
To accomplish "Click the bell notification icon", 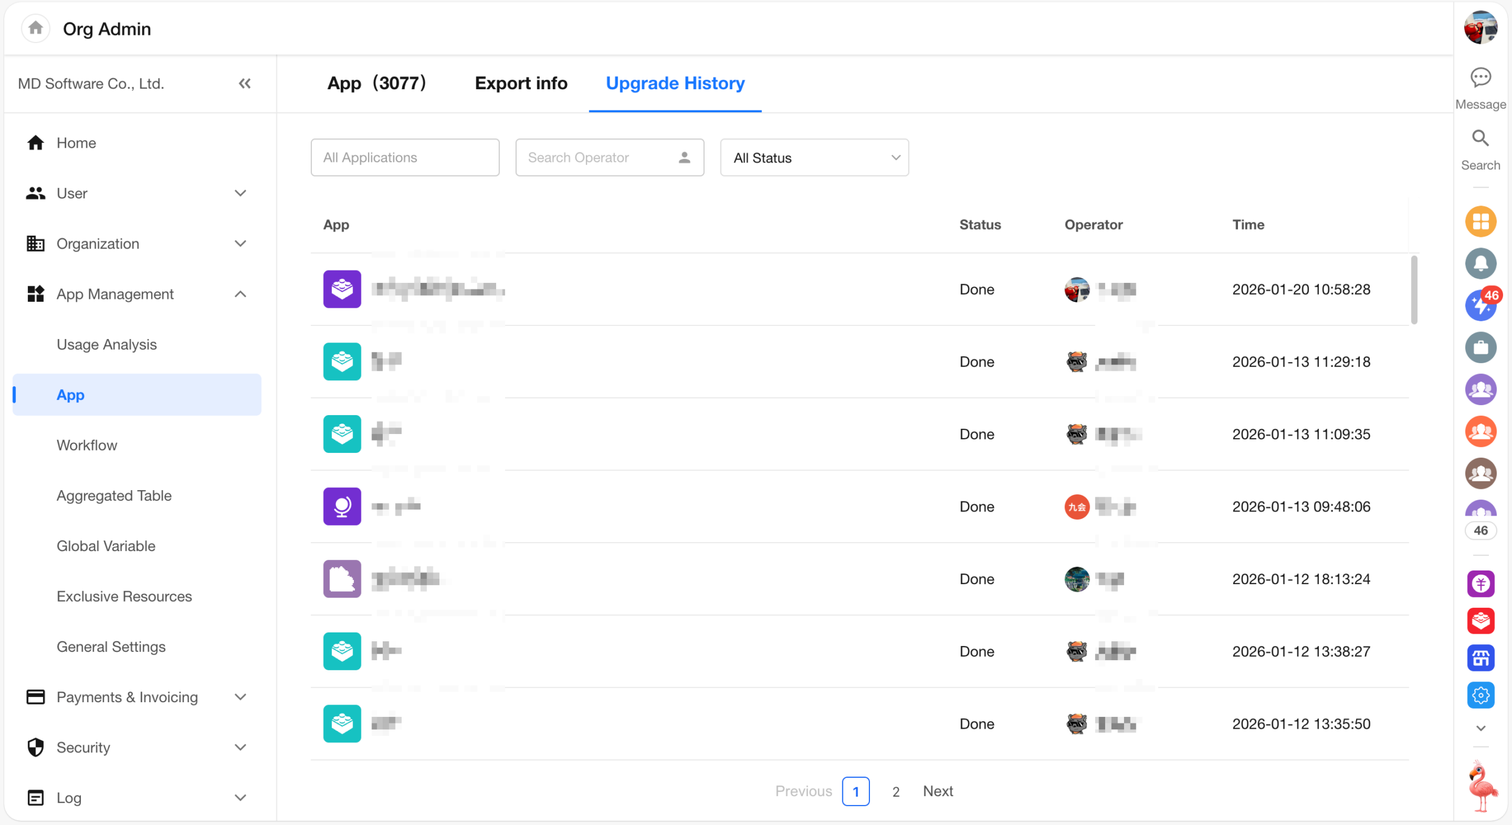I will (x=1480, y=263).
